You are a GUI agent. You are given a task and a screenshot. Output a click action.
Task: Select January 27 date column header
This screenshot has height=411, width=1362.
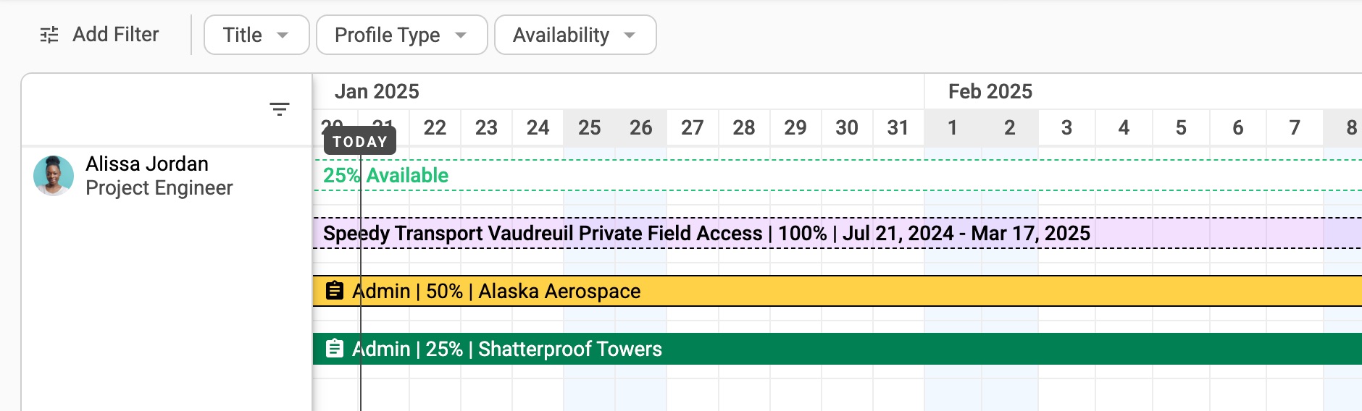click(693, 127)
